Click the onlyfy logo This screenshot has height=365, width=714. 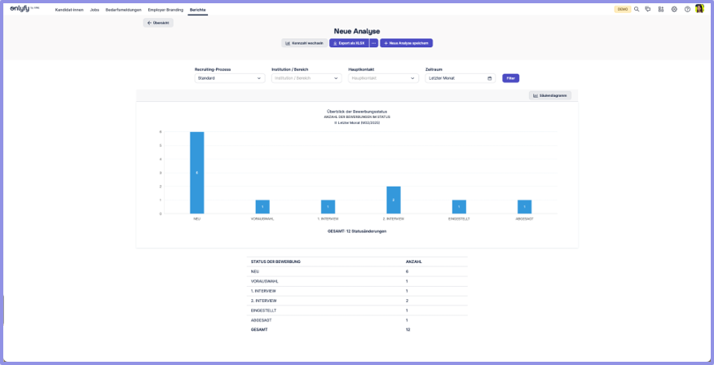[24, 9]
